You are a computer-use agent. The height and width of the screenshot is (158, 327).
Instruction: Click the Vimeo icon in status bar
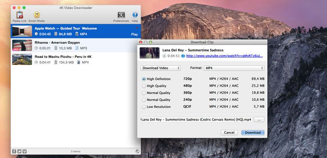tap(25, 151)
